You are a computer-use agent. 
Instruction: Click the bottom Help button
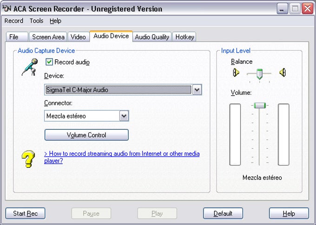(x=289, y=213)
